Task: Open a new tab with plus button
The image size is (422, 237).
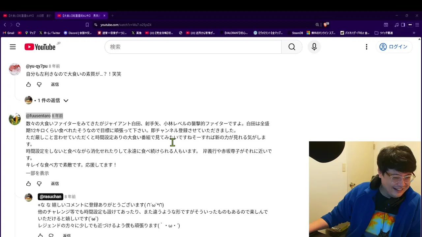Action: [112, 15]
